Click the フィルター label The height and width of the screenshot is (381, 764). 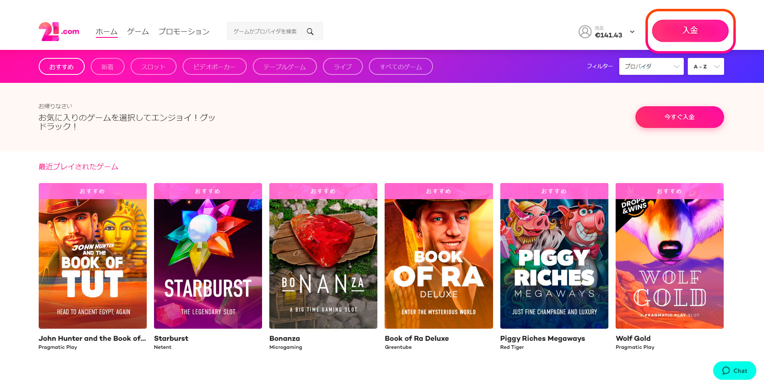600,66
